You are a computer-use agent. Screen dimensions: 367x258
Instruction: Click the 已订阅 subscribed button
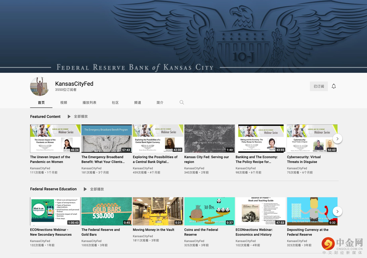click(x=319, y=86)
